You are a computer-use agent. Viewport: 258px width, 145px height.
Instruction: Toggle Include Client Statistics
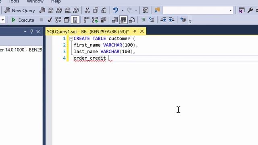tap(103, 20)
